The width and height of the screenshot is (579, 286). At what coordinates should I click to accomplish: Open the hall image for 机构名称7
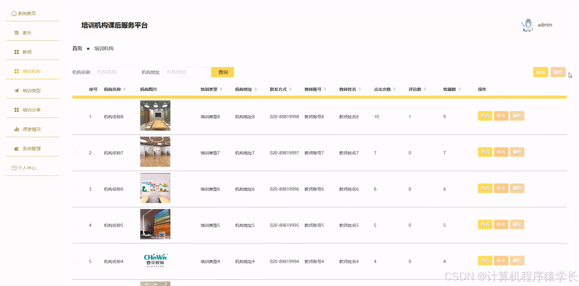coord(155,152)
